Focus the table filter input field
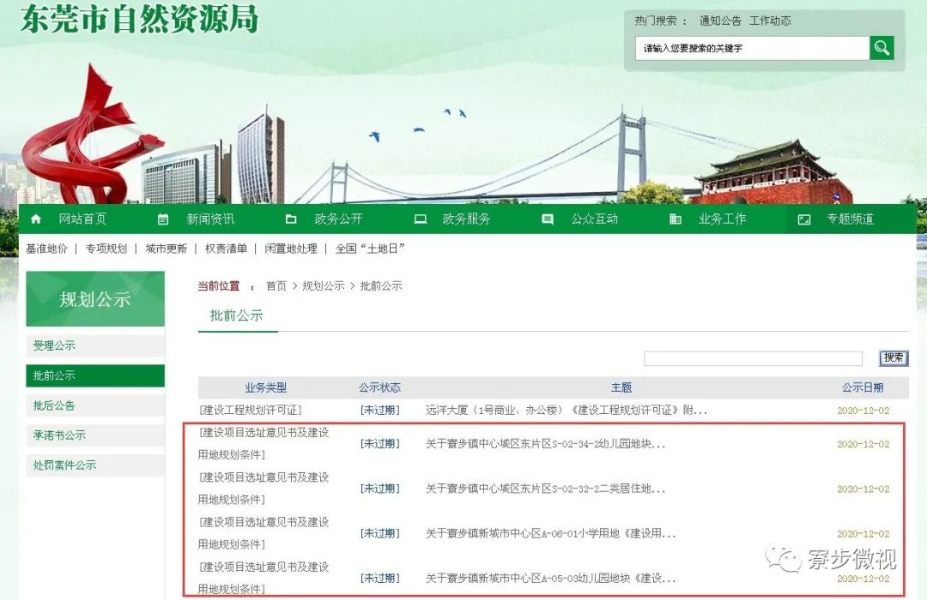 click(753, 358)
